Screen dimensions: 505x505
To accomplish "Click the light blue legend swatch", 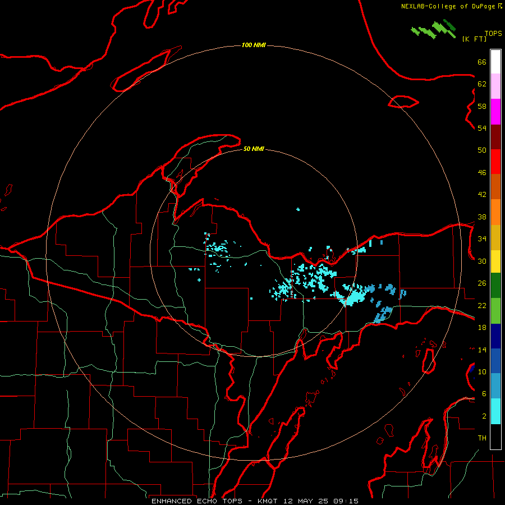I will click(495, 386).
